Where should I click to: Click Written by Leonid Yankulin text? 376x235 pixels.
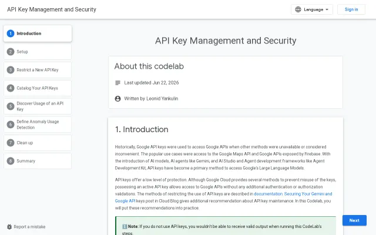point(151,99)
